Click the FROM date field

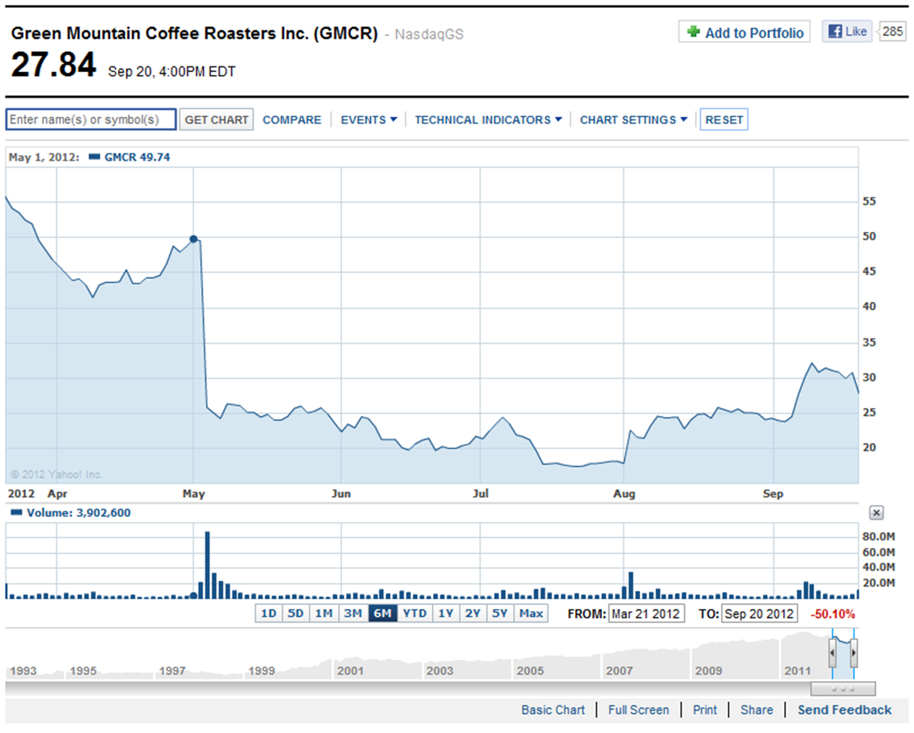[646, 614]
